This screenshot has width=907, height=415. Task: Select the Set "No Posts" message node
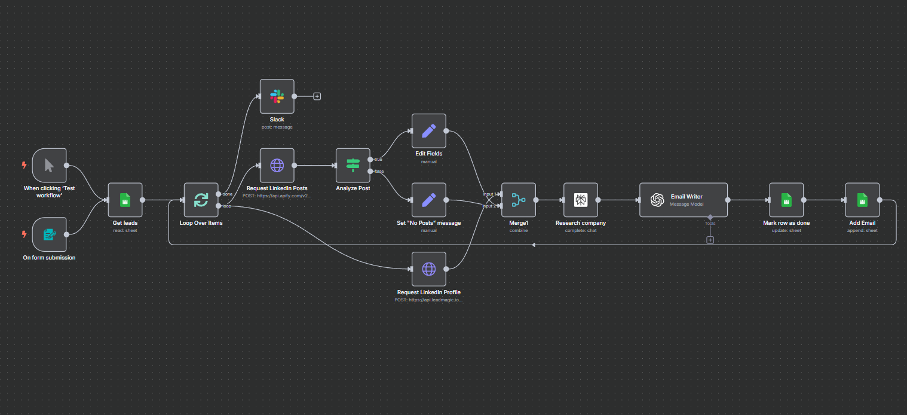click(x=428, y=200)
